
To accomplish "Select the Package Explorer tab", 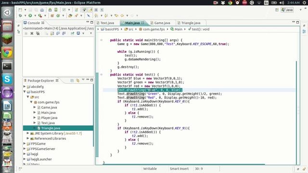I will [x=40, y=81].
